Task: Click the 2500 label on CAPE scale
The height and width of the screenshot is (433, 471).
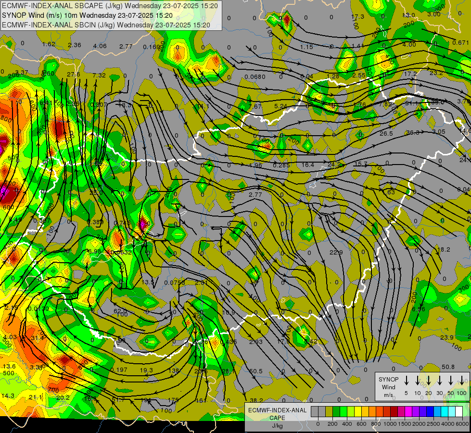Action: pyautogui.click(x=433, y=424)
